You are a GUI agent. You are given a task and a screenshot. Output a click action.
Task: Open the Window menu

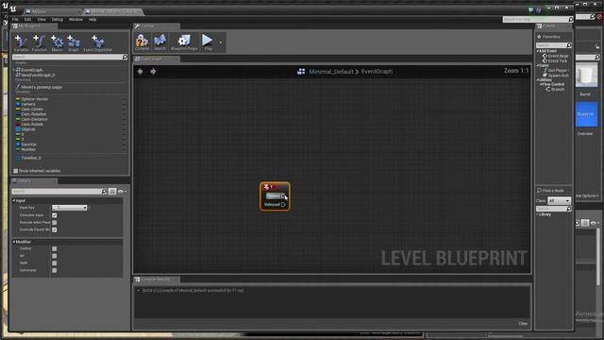click(75, 19)
